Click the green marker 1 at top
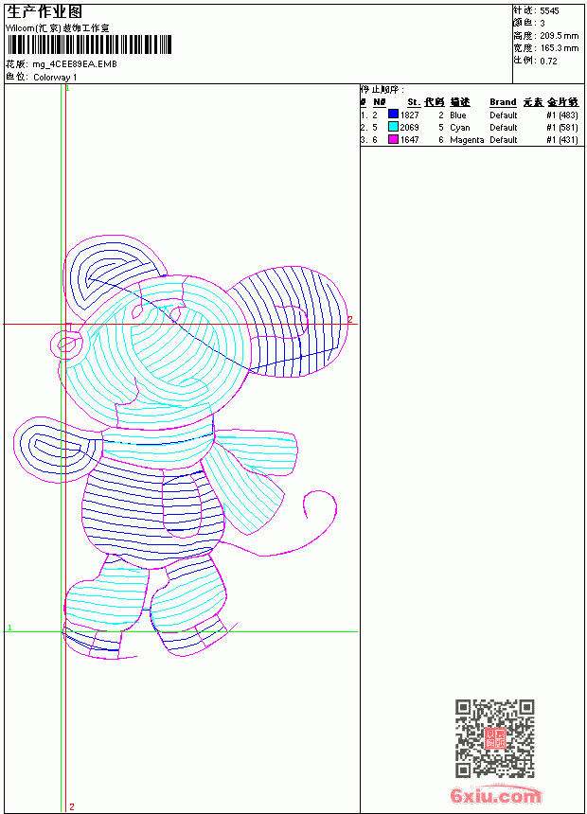The height and width of the screenshot is (814, 587). [x=67, y=88]
